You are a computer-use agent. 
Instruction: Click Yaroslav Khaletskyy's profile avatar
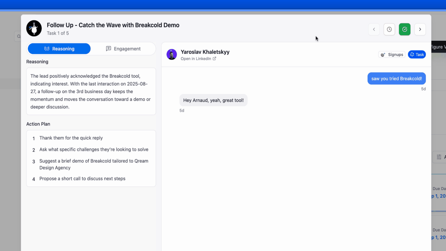coord(172,54)
